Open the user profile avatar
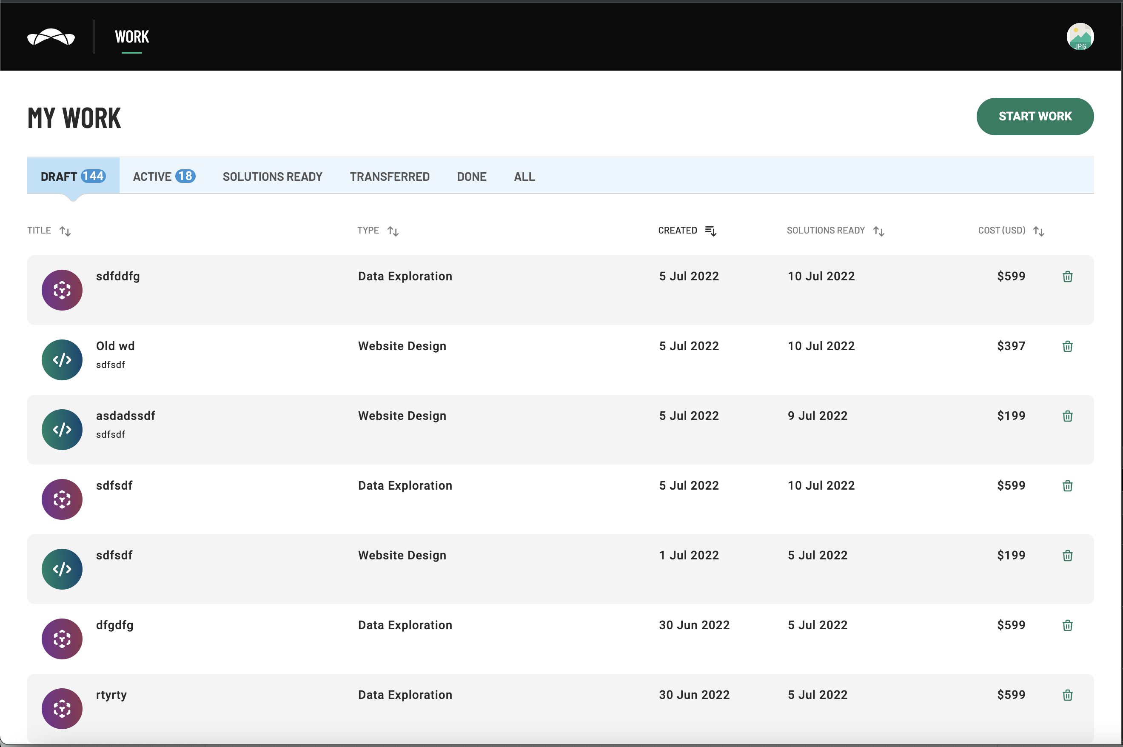 pos(1080,37)
